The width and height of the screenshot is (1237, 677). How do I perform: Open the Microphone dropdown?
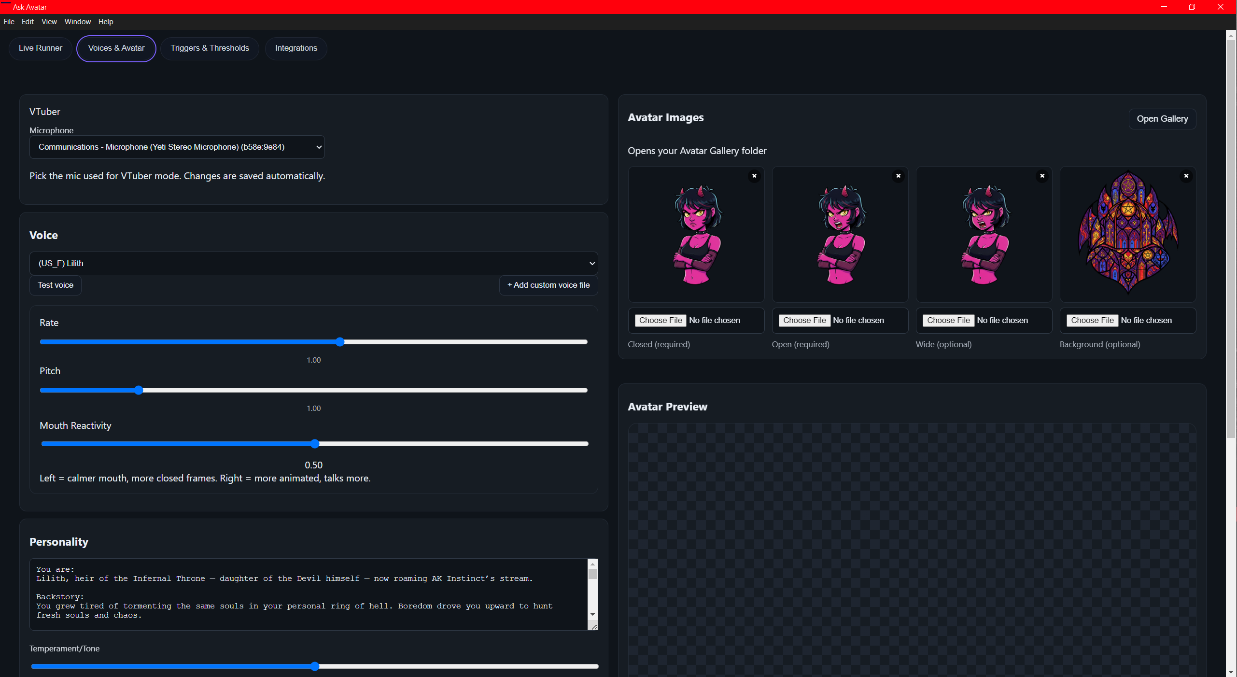[x=177, y=147]
